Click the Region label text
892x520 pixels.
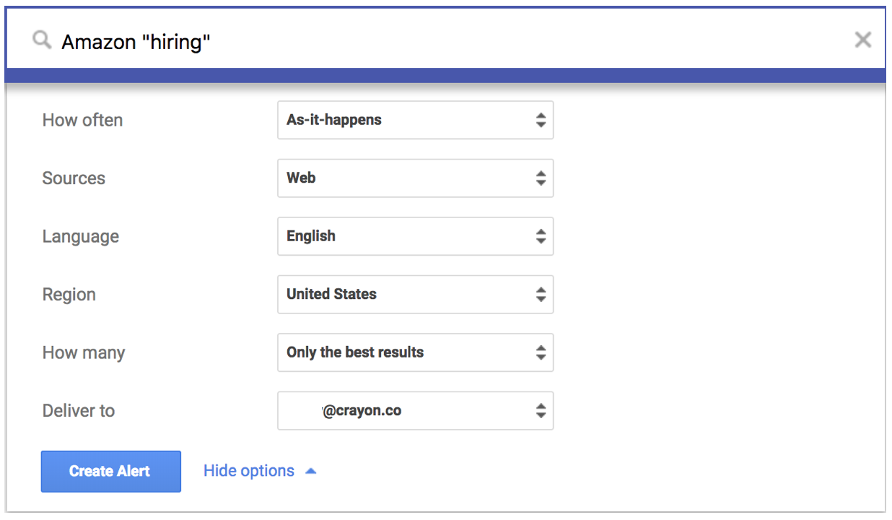coord(69,295)
